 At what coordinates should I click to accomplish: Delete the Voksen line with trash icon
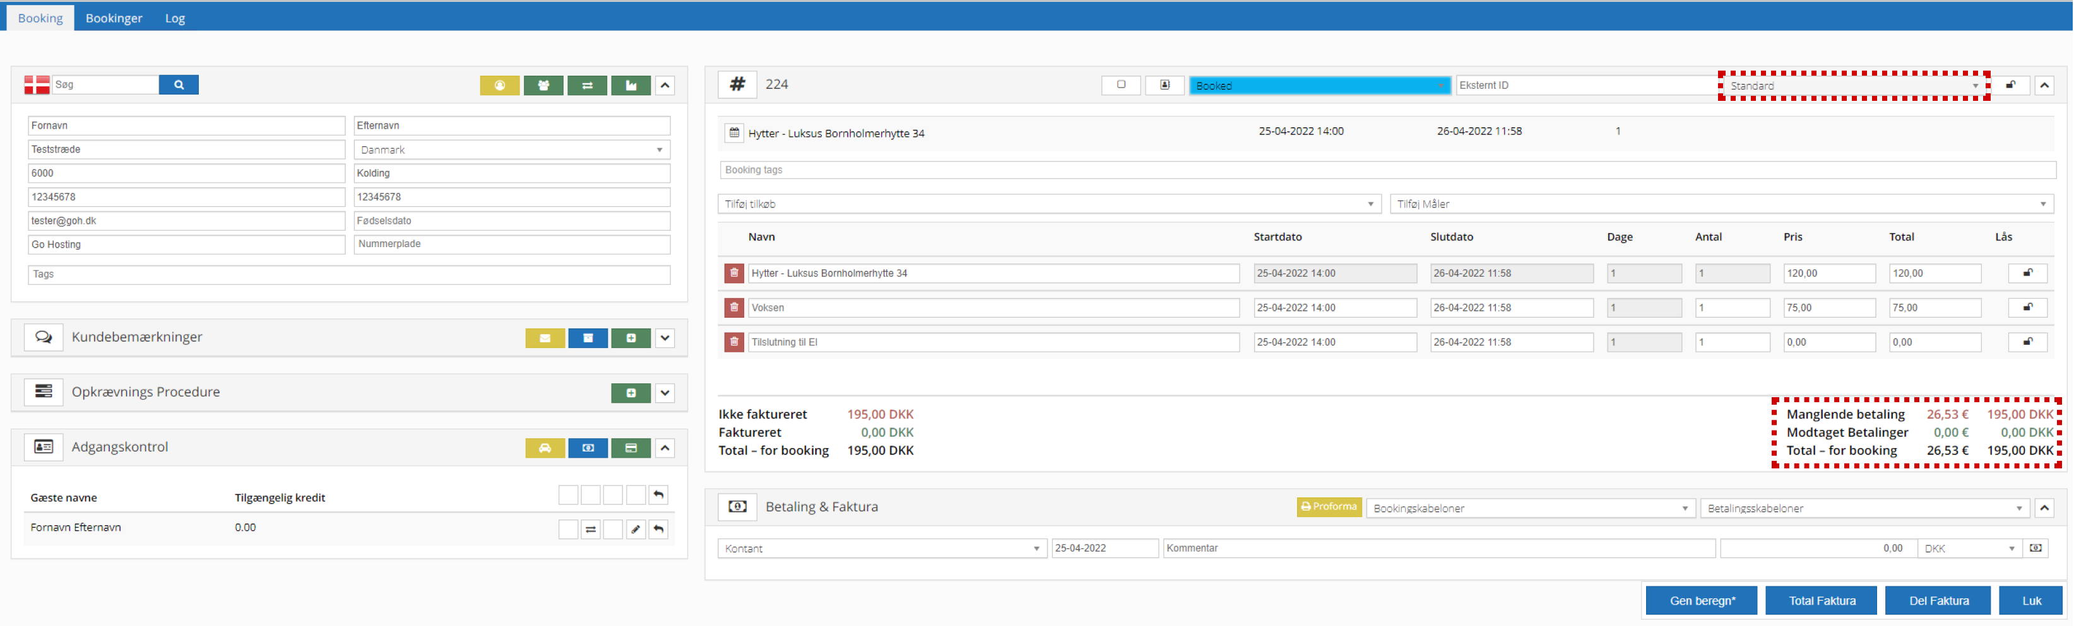[x=733, y=308]
